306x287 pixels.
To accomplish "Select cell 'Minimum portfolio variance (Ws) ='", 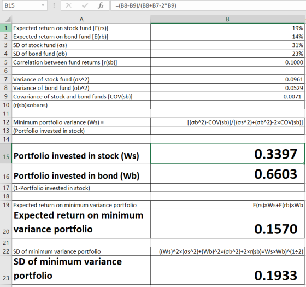I will 81,122.
